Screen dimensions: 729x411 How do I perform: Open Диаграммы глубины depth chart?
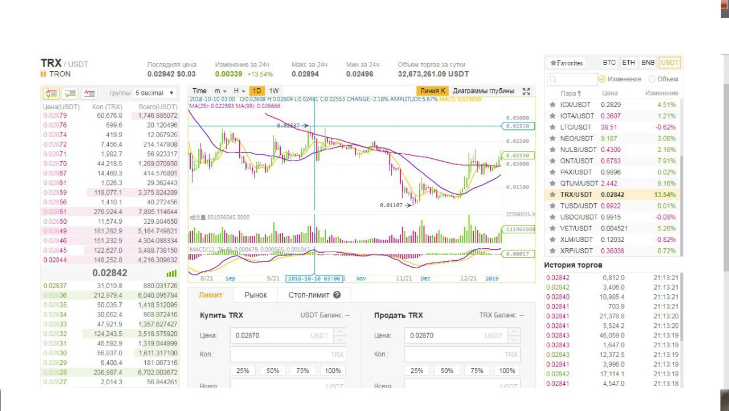(x=484, y=91)
